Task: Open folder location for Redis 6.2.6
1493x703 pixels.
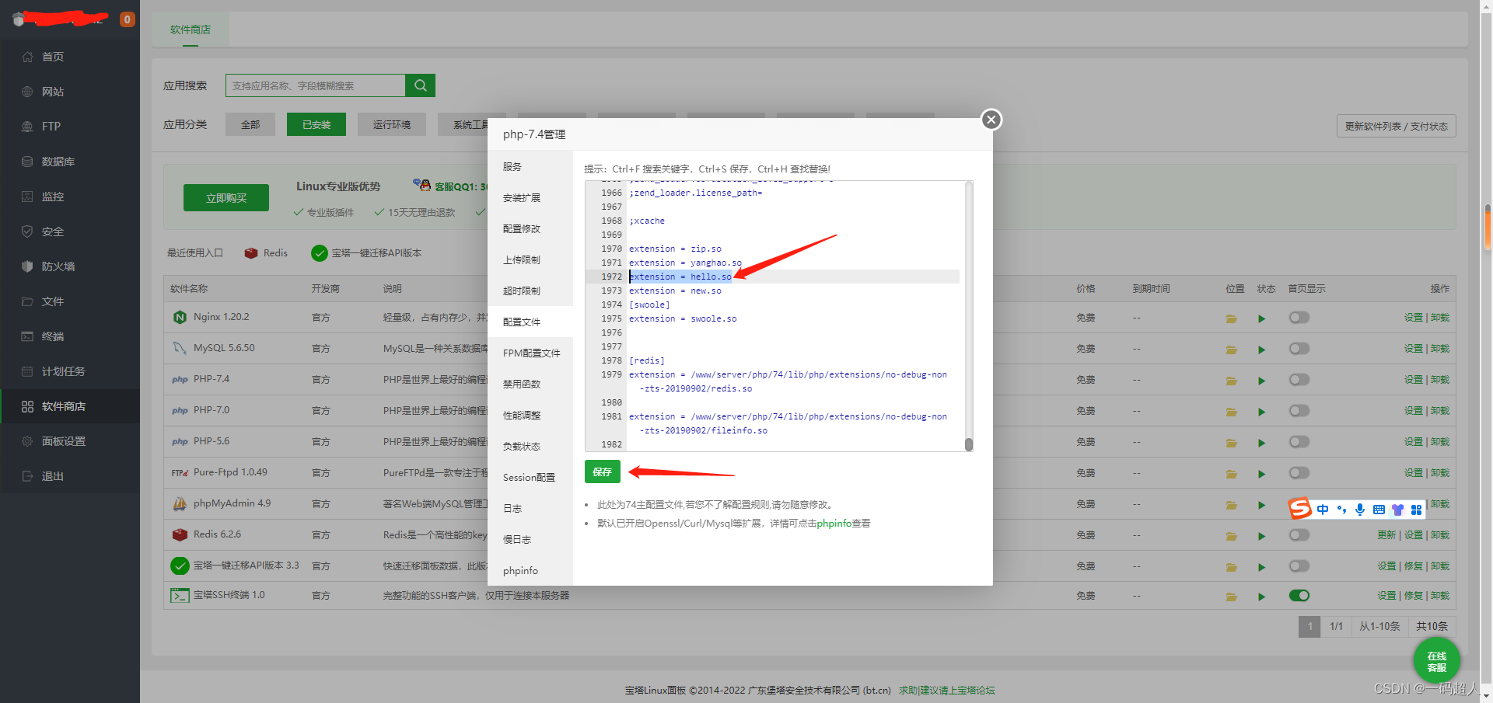Action: point(1232,536)
